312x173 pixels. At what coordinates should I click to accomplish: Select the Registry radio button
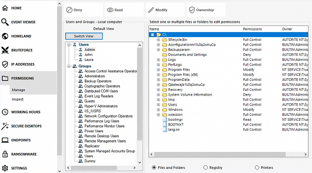(205, 168)
